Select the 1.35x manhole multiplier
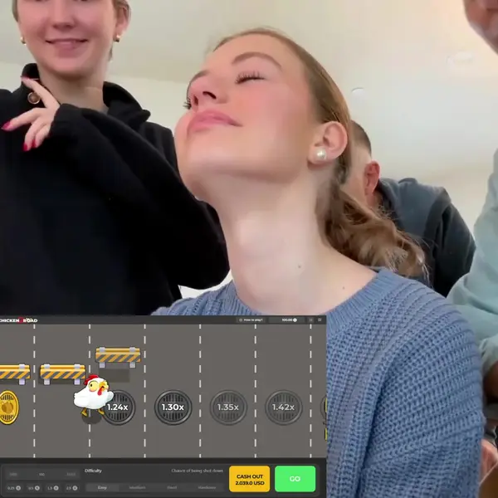This screenshot has height=498, width=498. coord(228,408)
